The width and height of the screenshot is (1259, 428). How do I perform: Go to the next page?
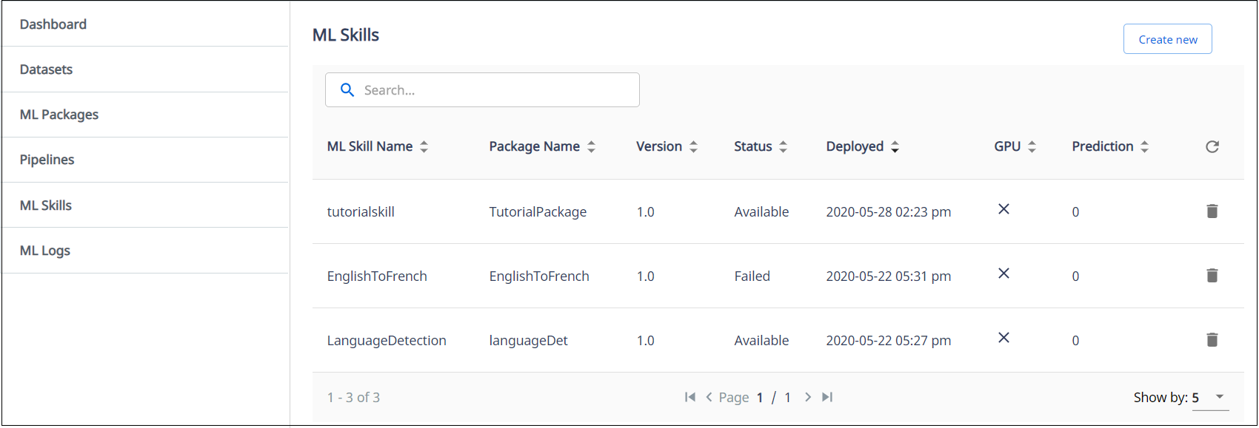pos(808,398)
